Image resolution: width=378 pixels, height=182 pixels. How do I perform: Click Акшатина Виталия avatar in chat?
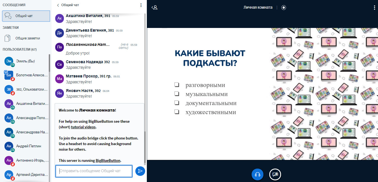coord(59,18)
